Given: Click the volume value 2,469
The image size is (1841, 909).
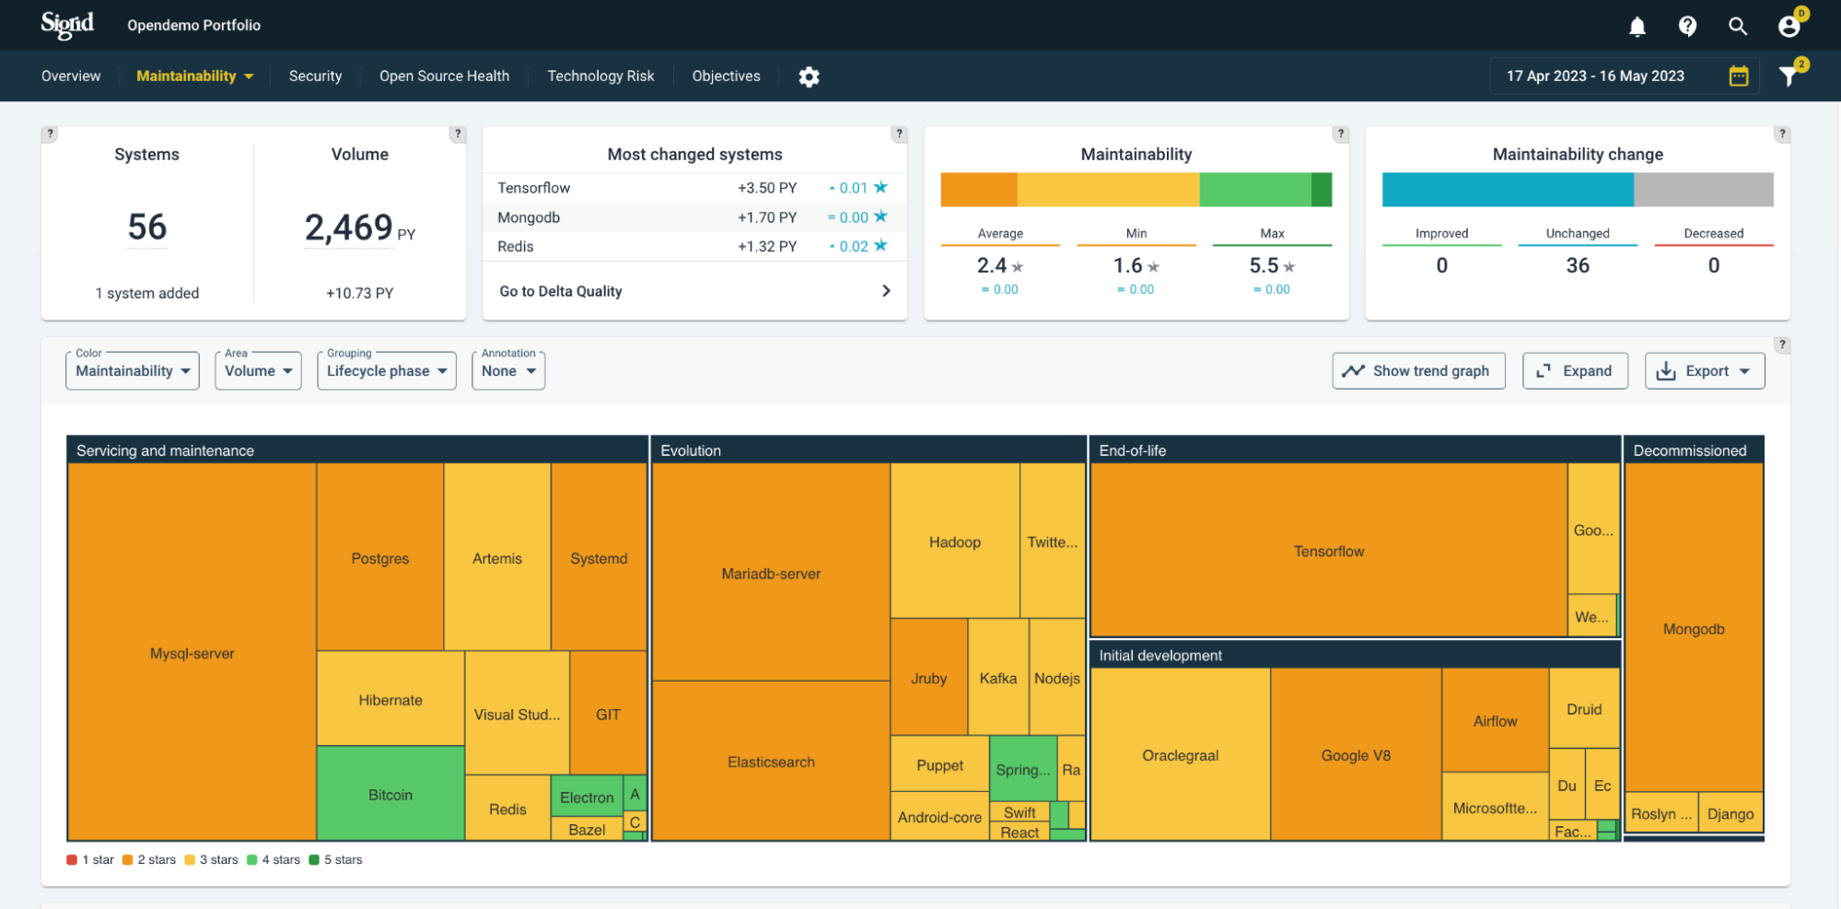Looking at the screenshot, I should point(349,227).
